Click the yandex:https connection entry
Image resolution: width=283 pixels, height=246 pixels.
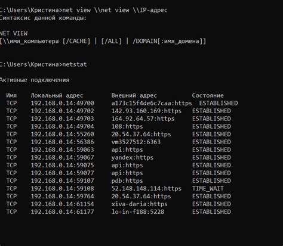(x=132, y=157)
